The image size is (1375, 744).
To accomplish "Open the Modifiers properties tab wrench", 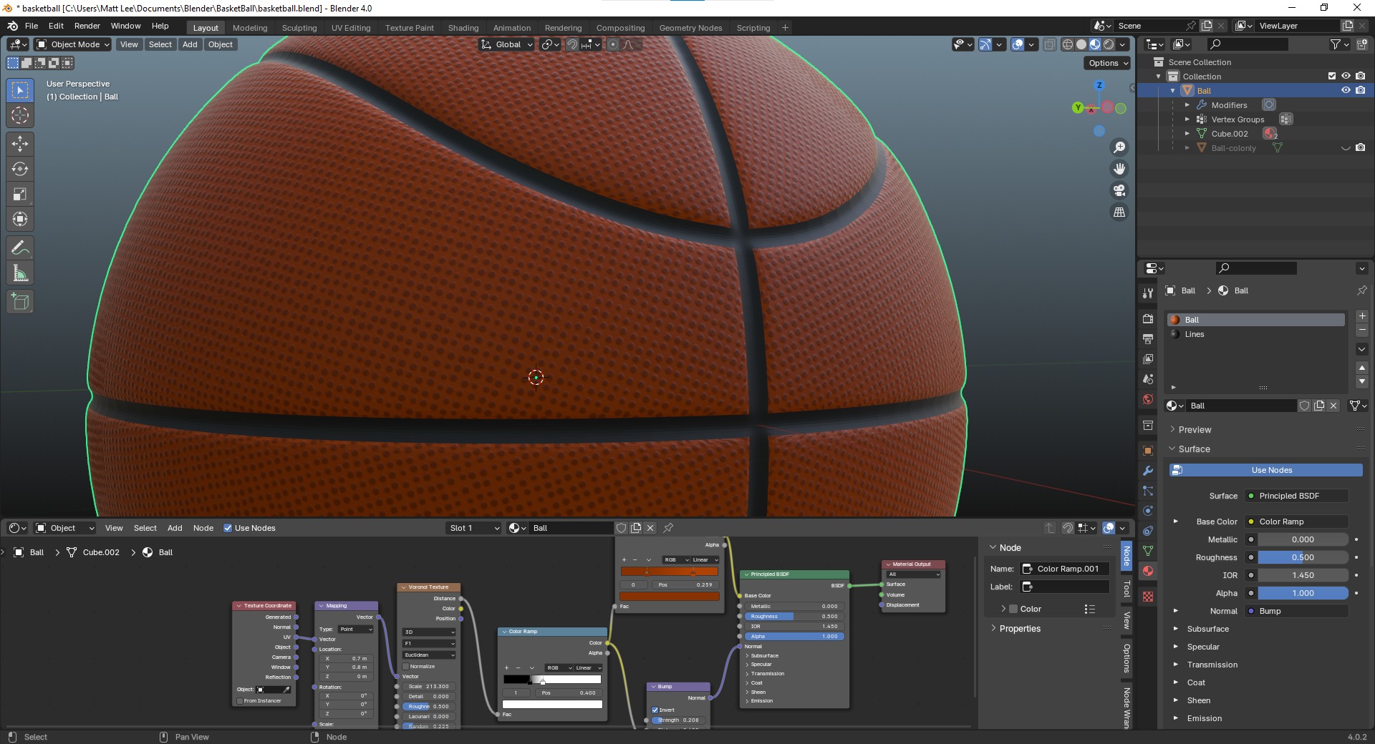I will point(1148,471).
